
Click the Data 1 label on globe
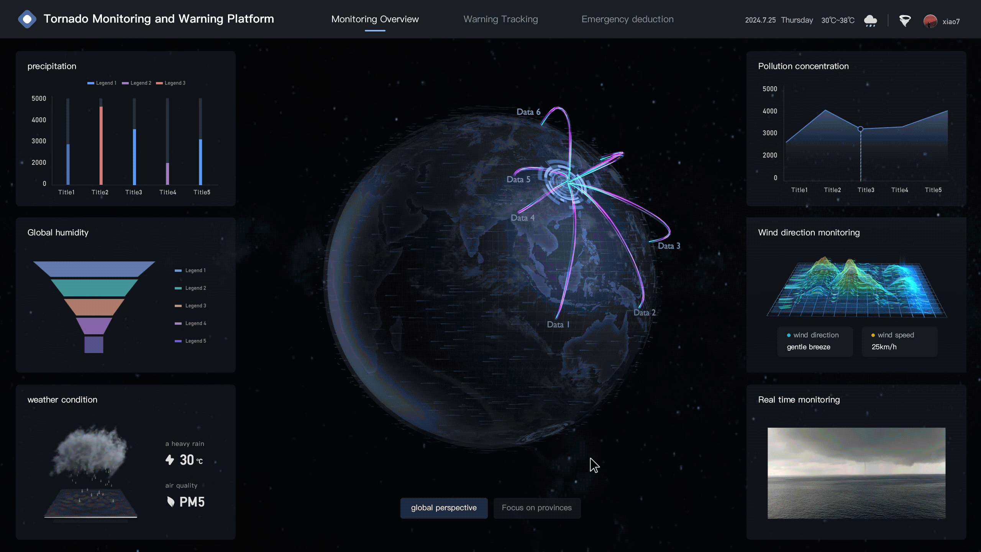pyautogui.click(x=558, y=325)
